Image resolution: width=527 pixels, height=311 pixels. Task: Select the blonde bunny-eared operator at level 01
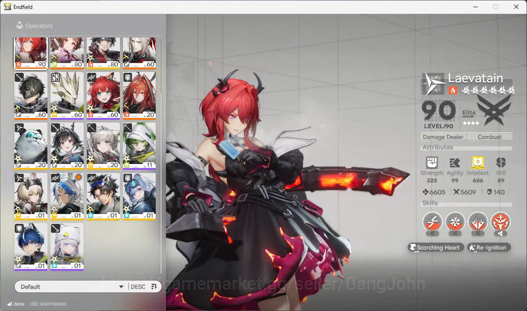30,196
